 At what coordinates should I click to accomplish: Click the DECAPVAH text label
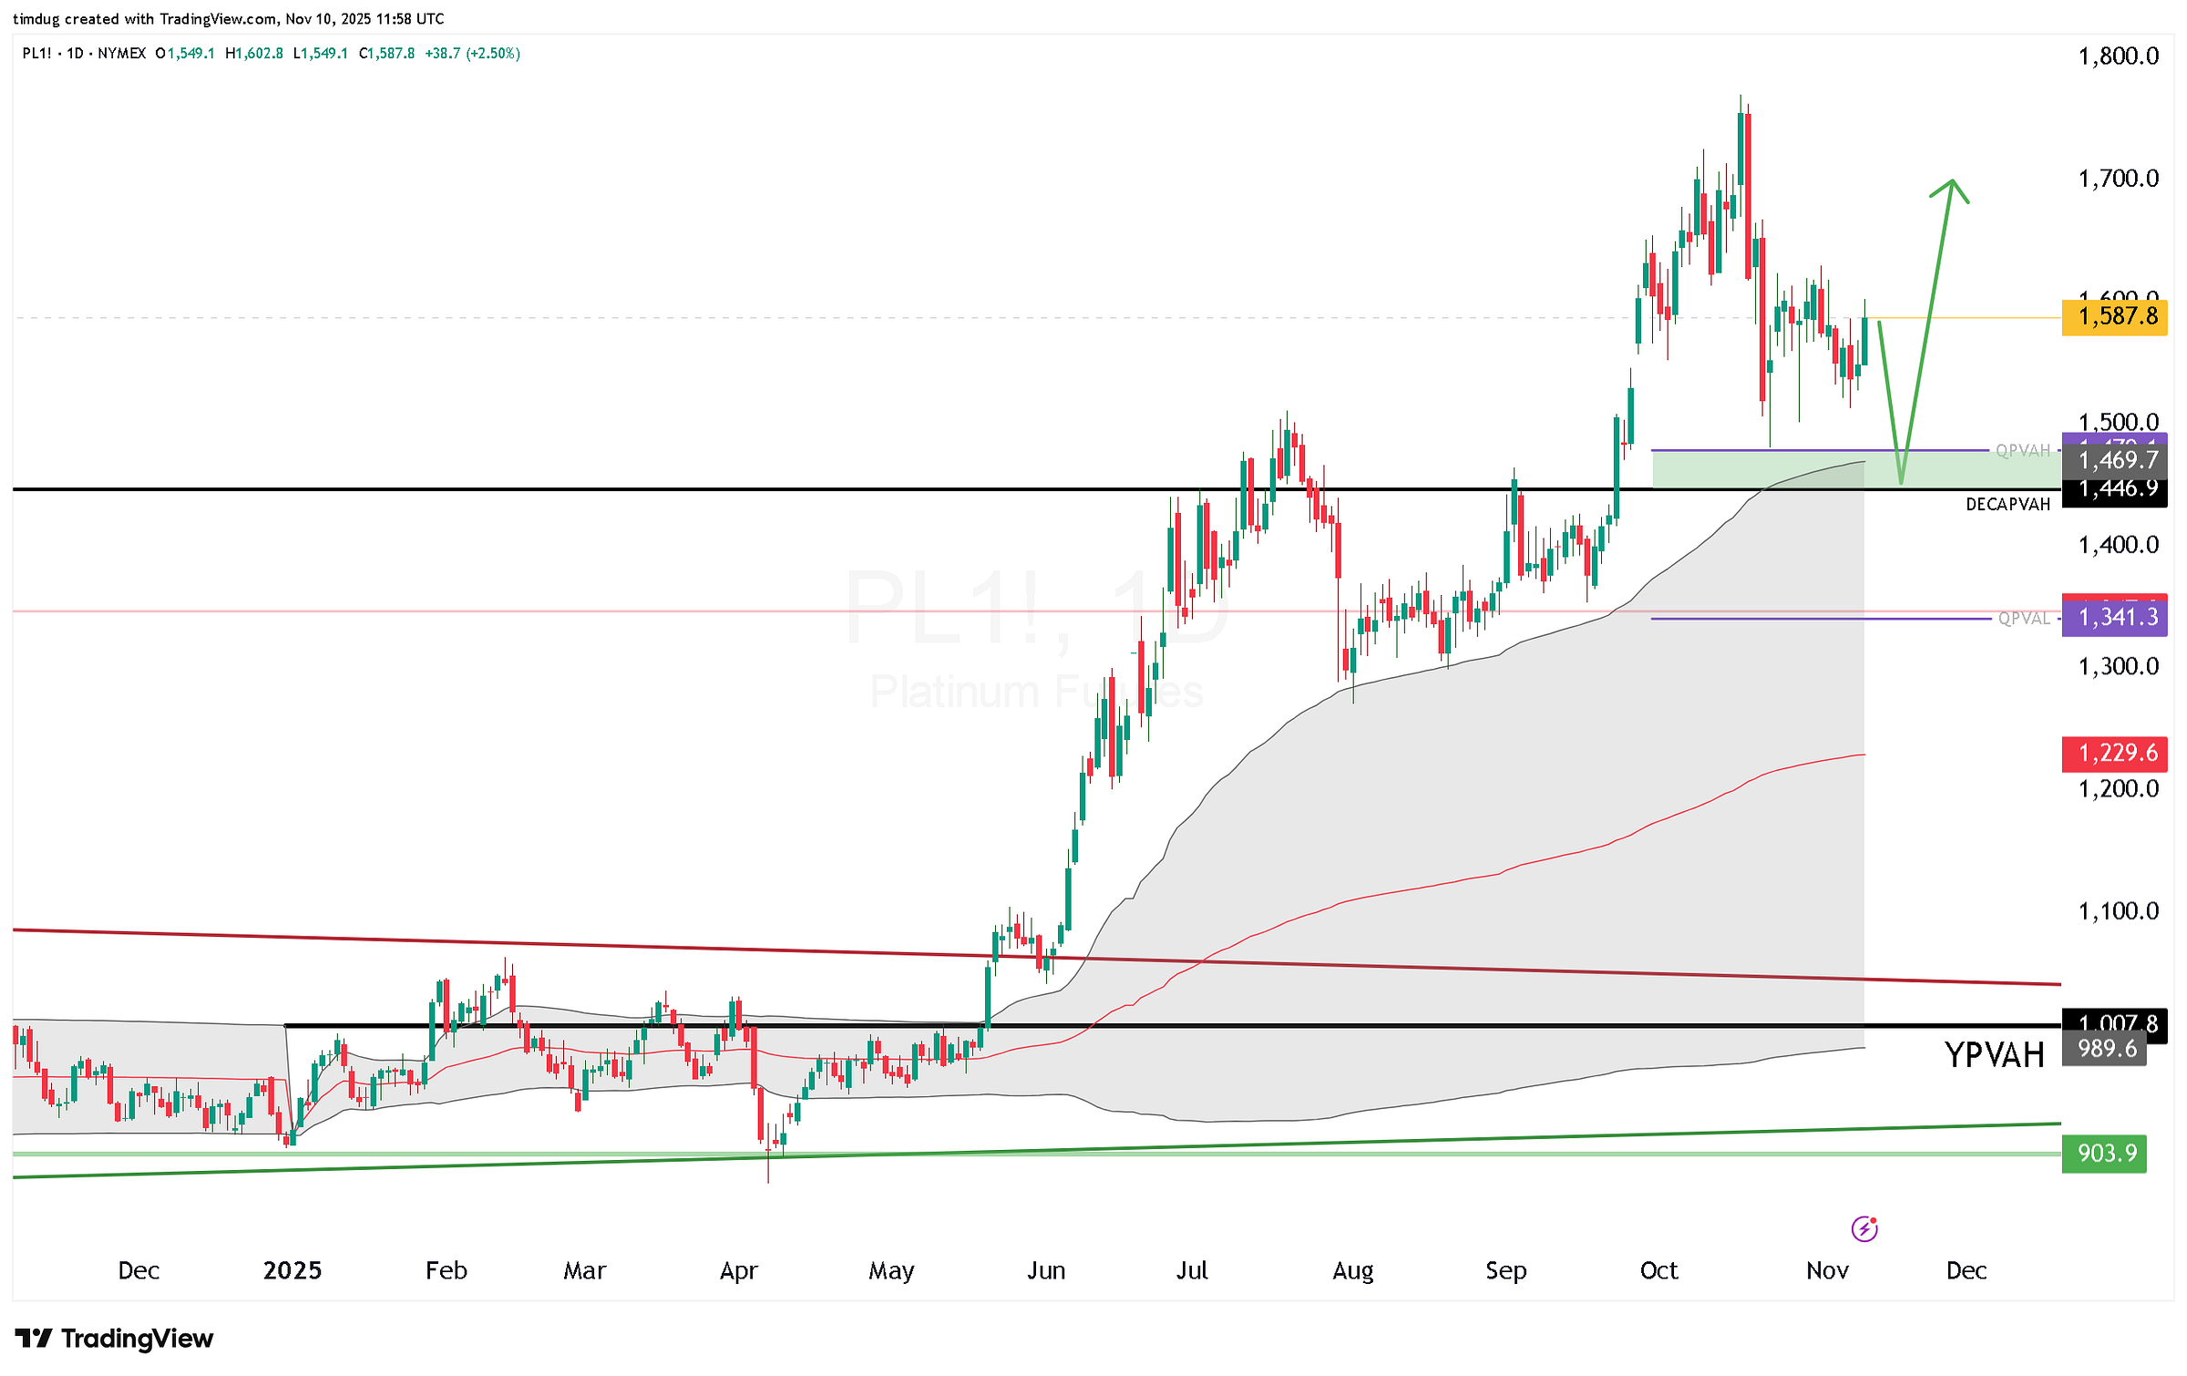click(x=2007, y=504)
